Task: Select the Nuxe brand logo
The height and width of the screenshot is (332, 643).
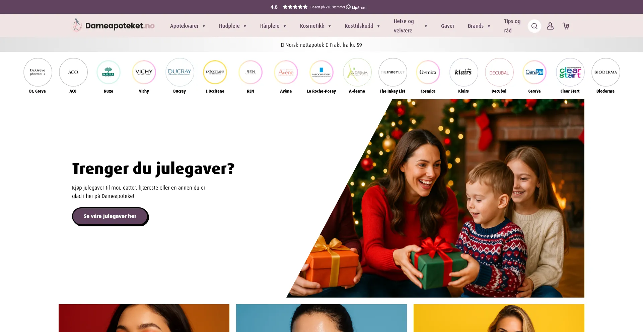Action: point(109,72)
